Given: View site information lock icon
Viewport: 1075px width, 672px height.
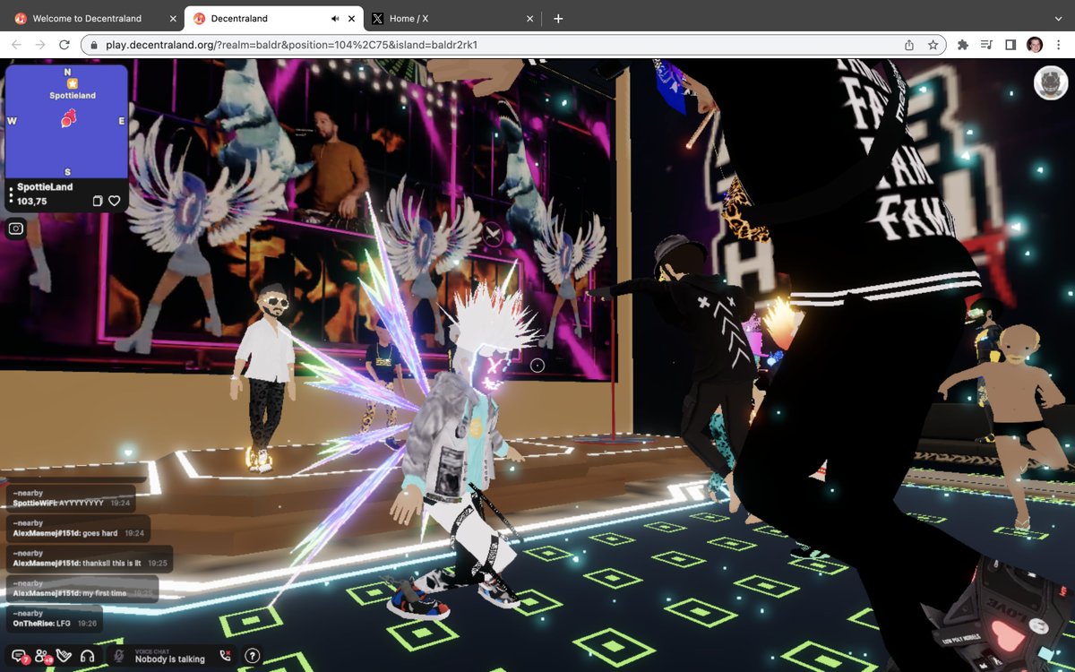Looking at the screenshot, I should 94,45.
